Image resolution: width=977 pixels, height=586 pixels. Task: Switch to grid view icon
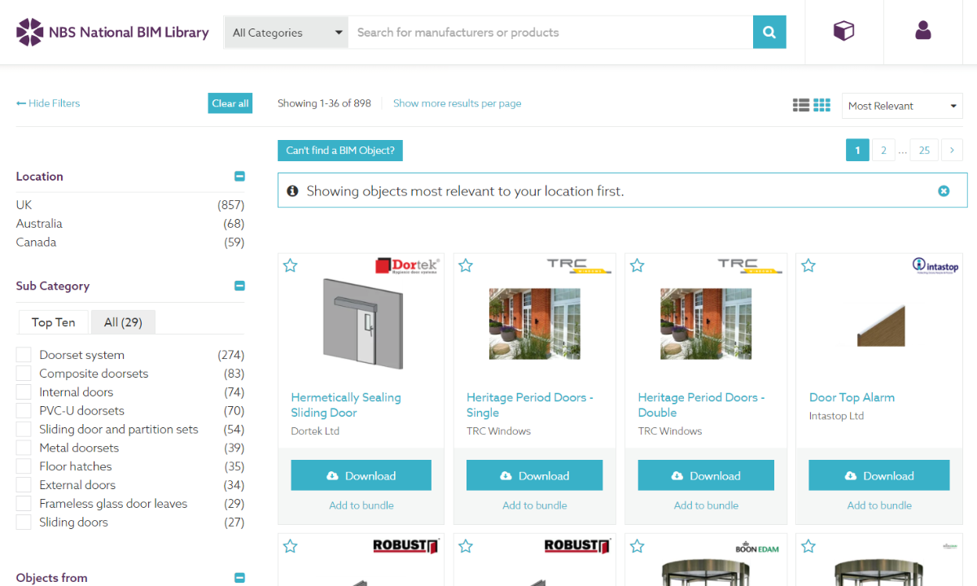click(x=822, y=105)
